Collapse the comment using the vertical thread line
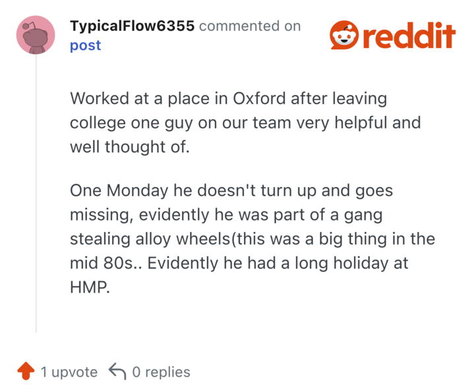 coord(36,198)
